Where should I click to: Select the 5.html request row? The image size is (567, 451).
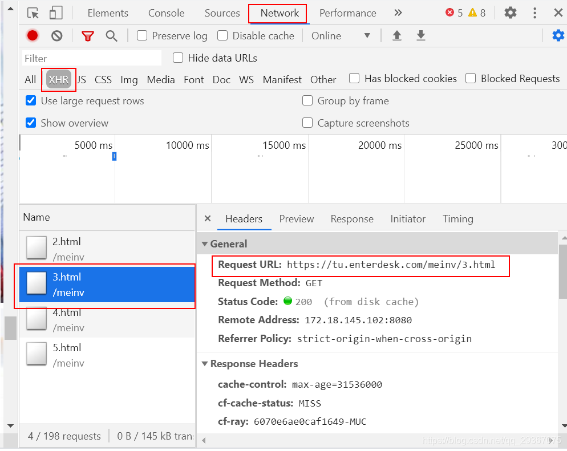click(x=107, y=355)
